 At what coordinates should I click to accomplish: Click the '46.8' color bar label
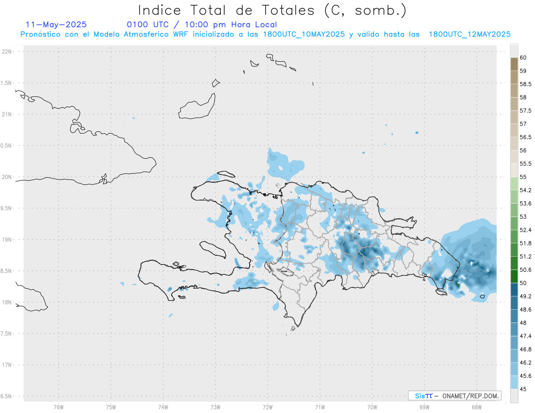point(525,349)
